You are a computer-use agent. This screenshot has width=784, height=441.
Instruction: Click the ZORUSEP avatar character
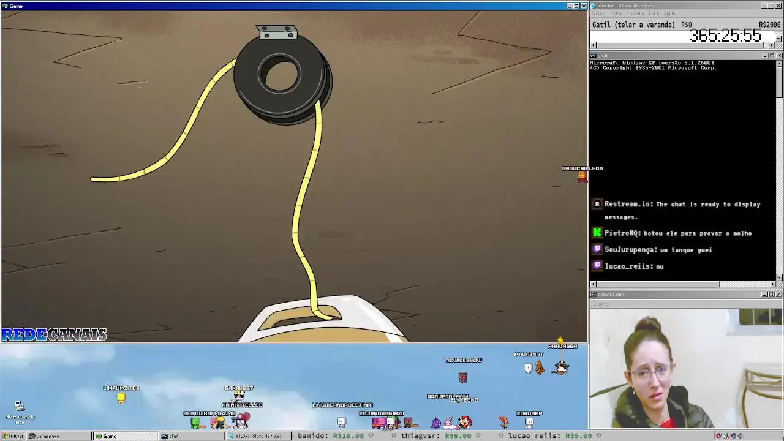(529, 422)
